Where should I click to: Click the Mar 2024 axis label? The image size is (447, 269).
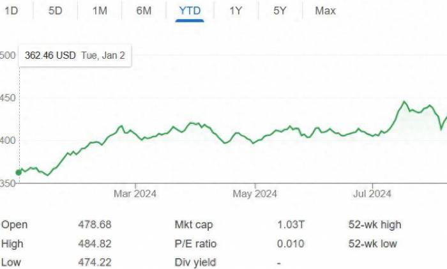[x=135, y=194]
